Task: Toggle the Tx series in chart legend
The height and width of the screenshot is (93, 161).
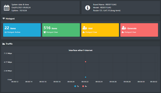Action: (76, 86)
